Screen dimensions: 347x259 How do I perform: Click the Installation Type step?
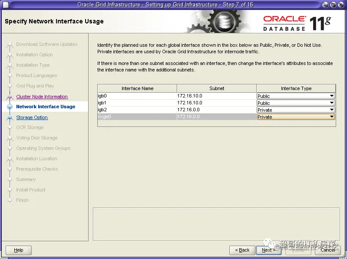(x=33, y=65)
